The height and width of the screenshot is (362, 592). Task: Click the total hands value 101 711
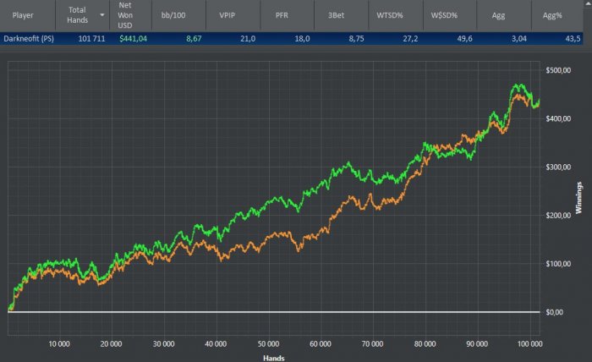click(91, 39)
